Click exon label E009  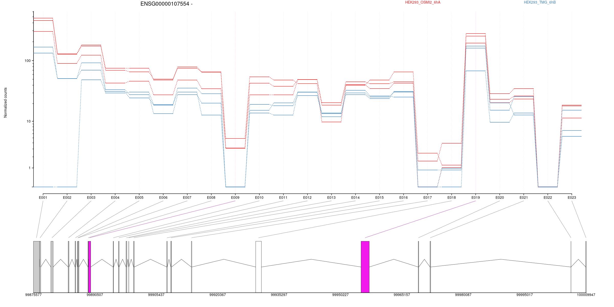pos(235,198)
